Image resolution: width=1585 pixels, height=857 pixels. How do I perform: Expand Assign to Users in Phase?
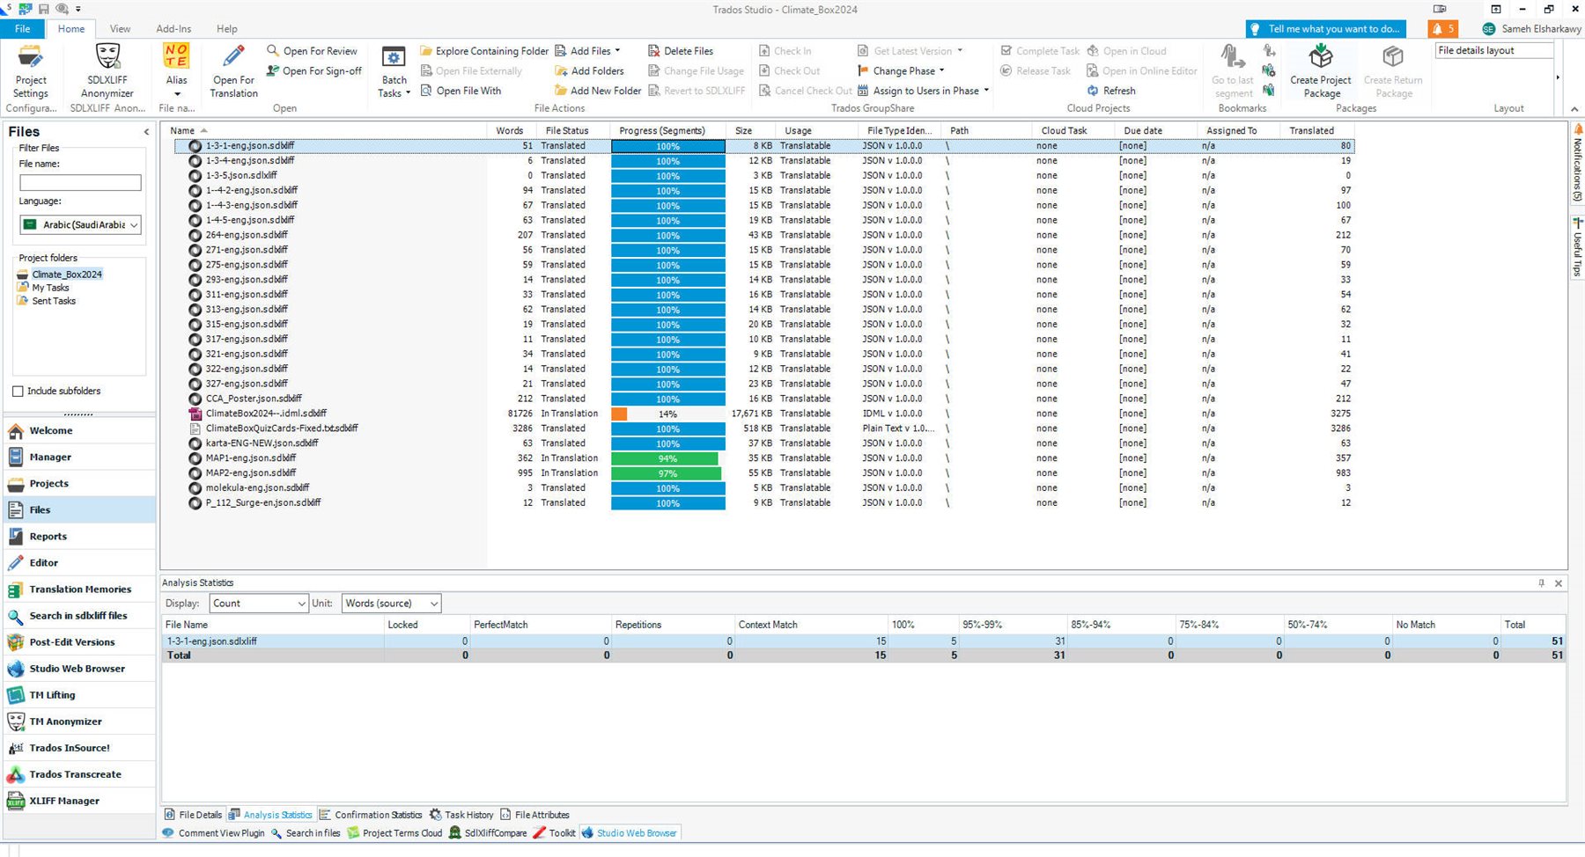tap(986, 91)
